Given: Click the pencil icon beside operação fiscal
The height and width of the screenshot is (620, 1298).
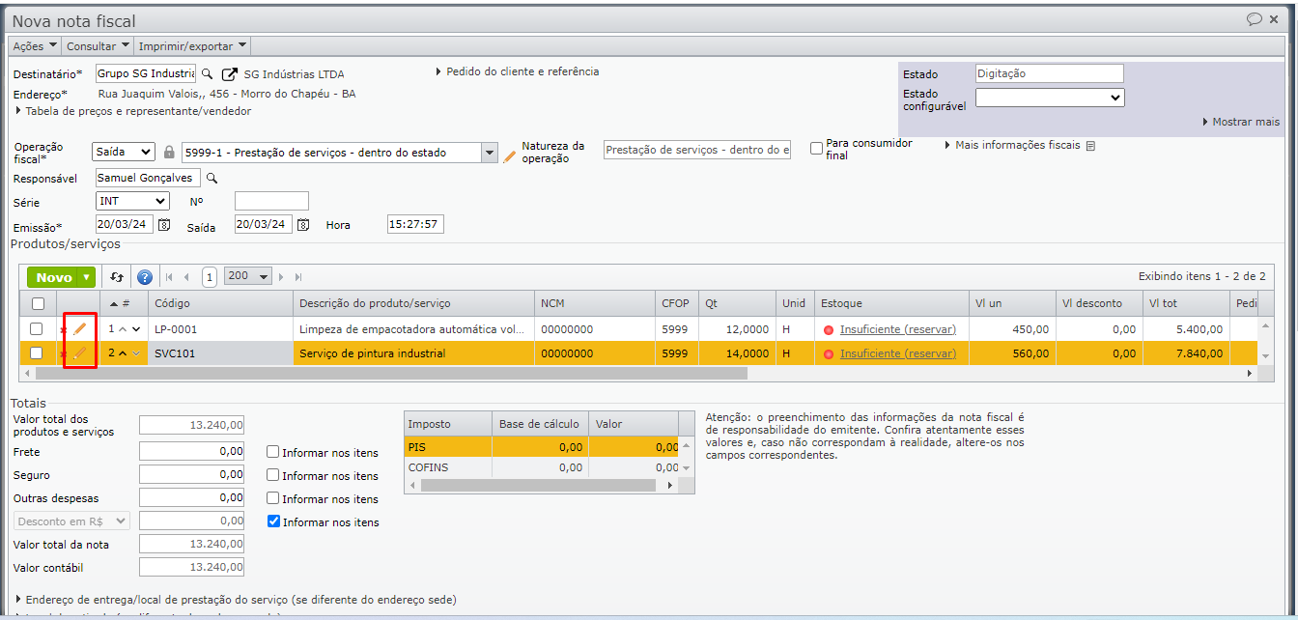Looking at the screenshot, I should [x=510, y=155].
